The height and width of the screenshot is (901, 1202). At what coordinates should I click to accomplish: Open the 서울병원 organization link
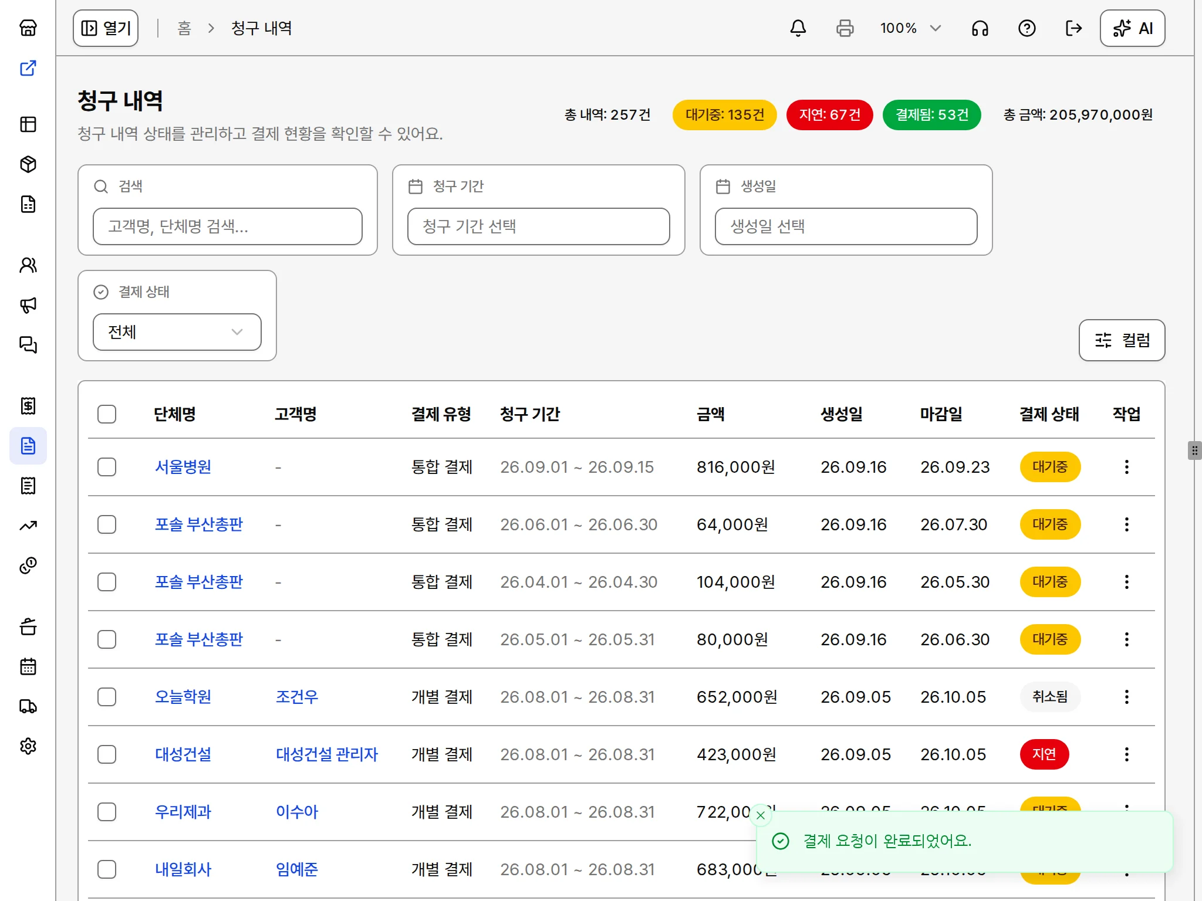183,467
